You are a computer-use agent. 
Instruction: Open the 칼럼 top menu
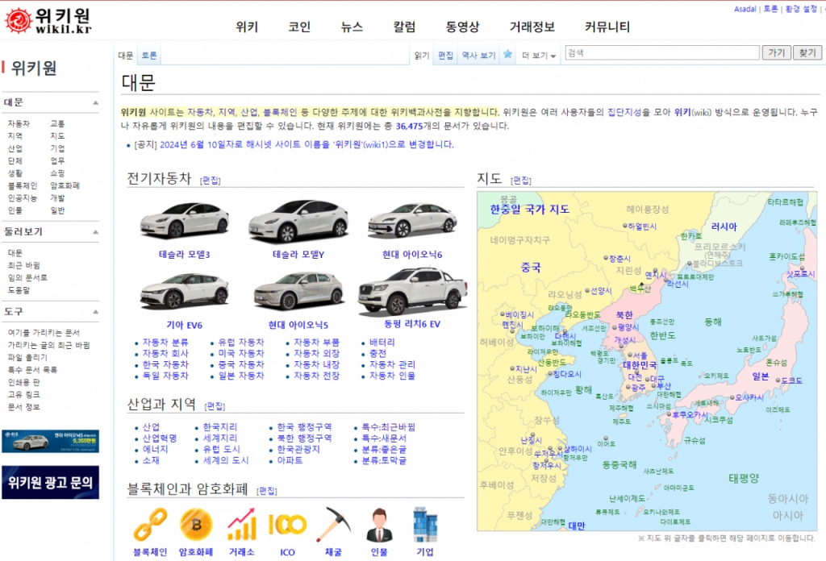405,27
